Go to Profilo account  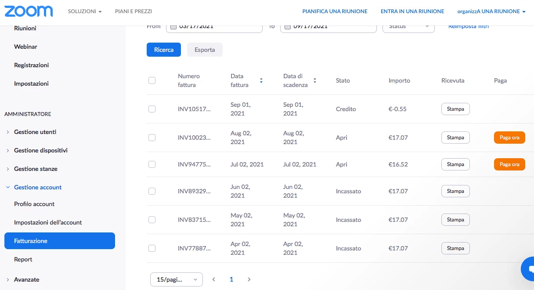(34, 204)
